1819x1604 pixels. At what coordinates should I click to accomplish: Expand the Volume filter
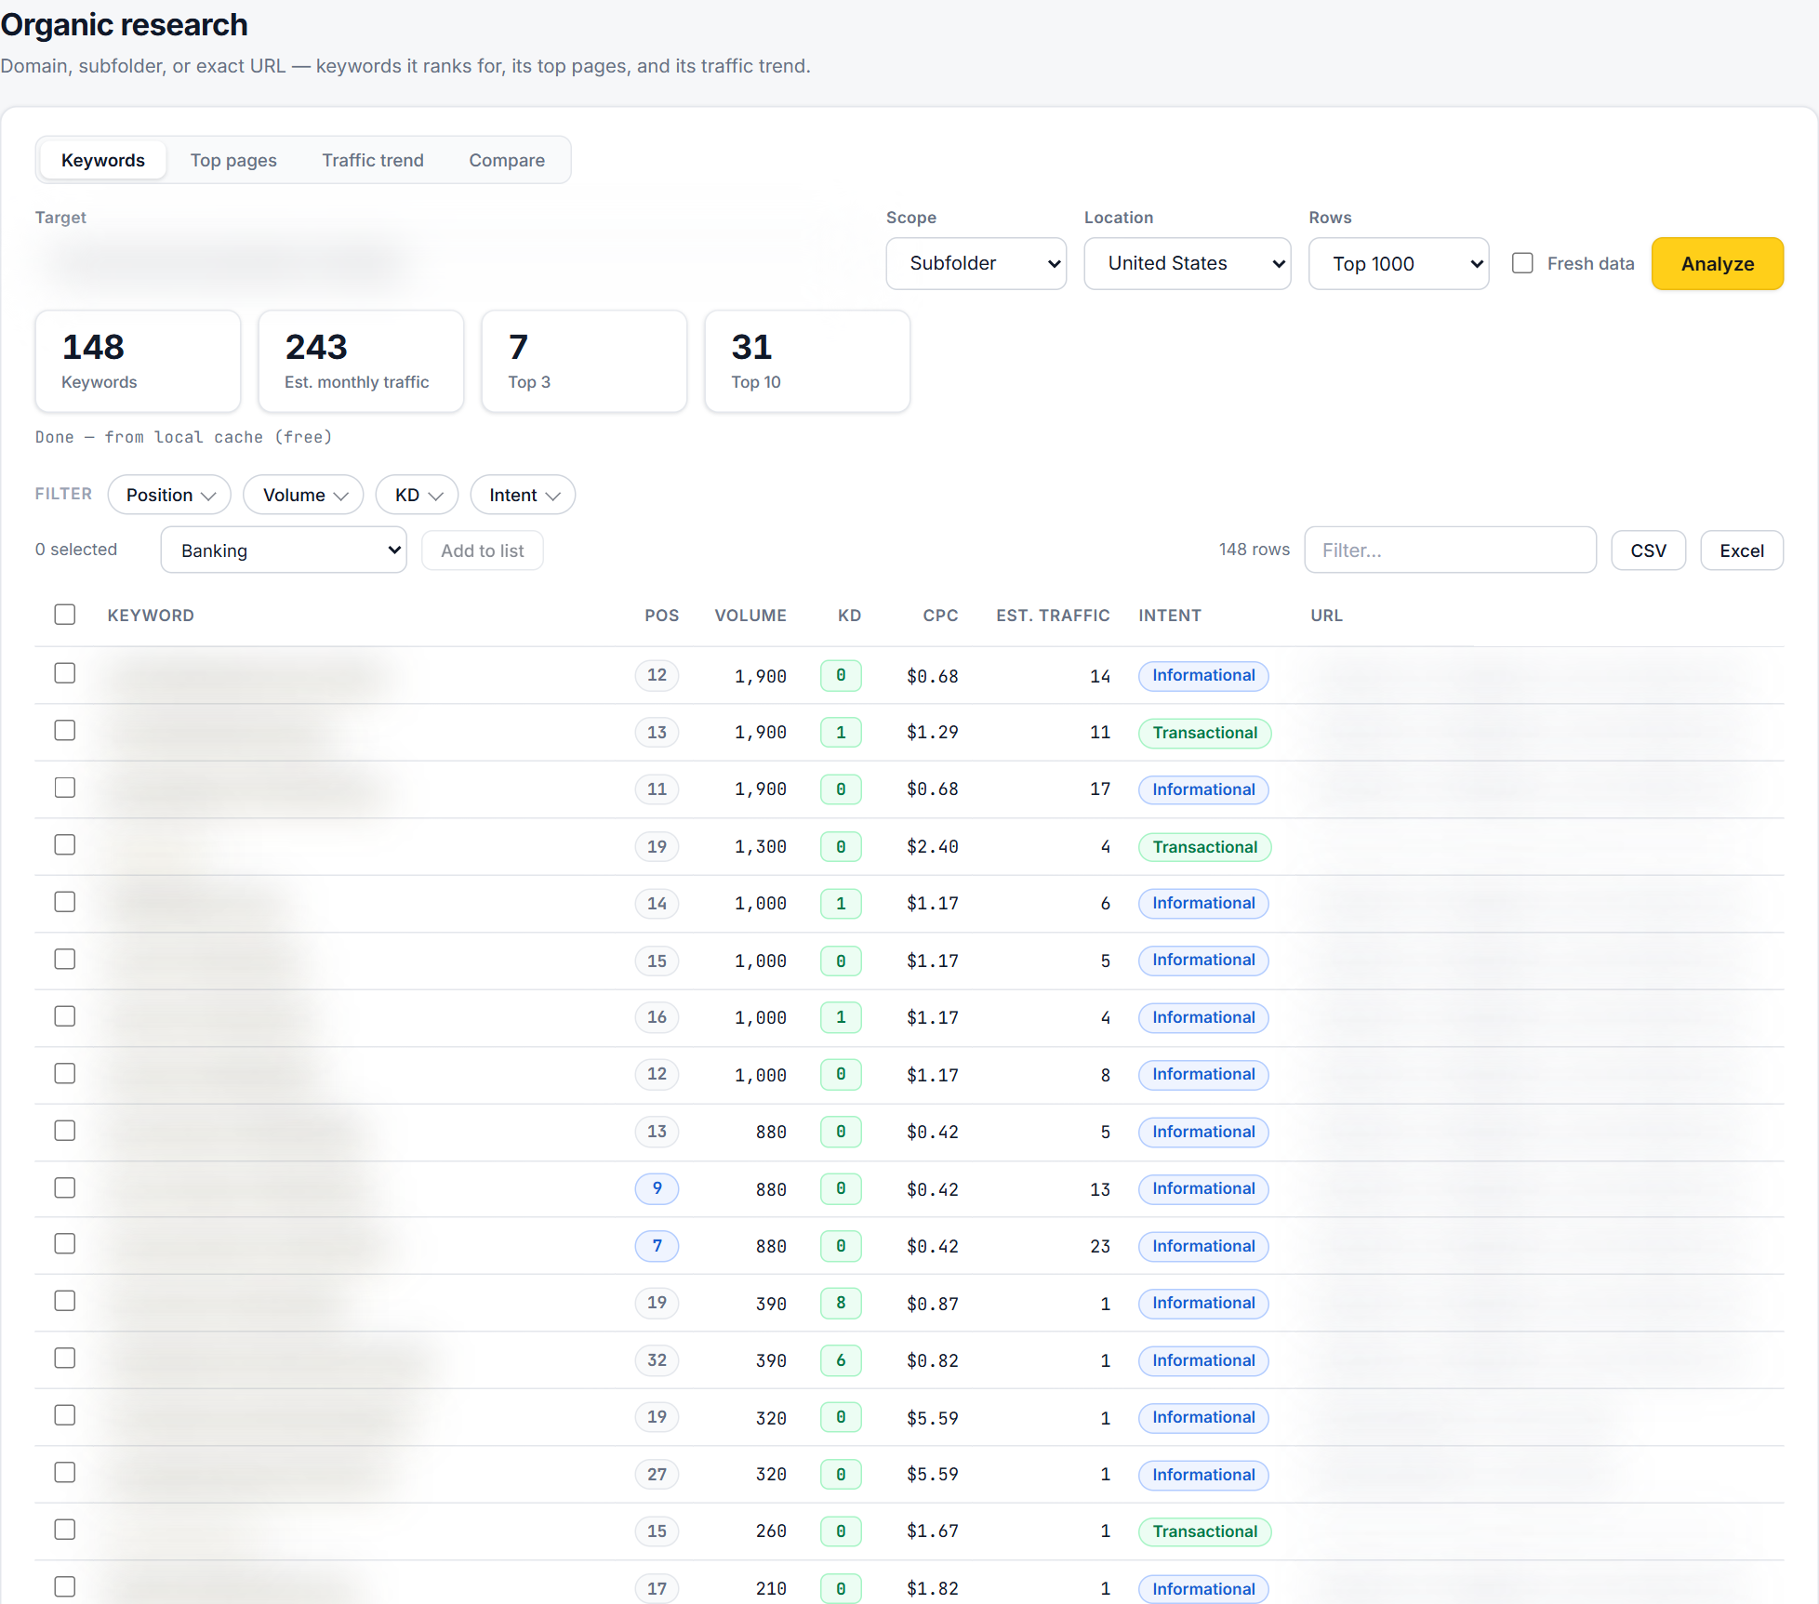[303, 495]
